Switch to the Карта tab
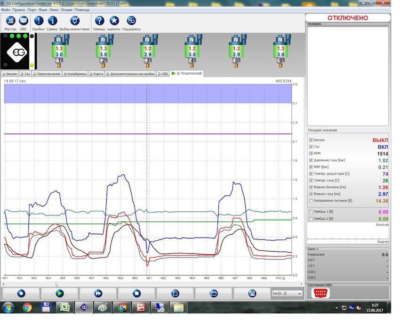408x330 pixels. [96, 74]
